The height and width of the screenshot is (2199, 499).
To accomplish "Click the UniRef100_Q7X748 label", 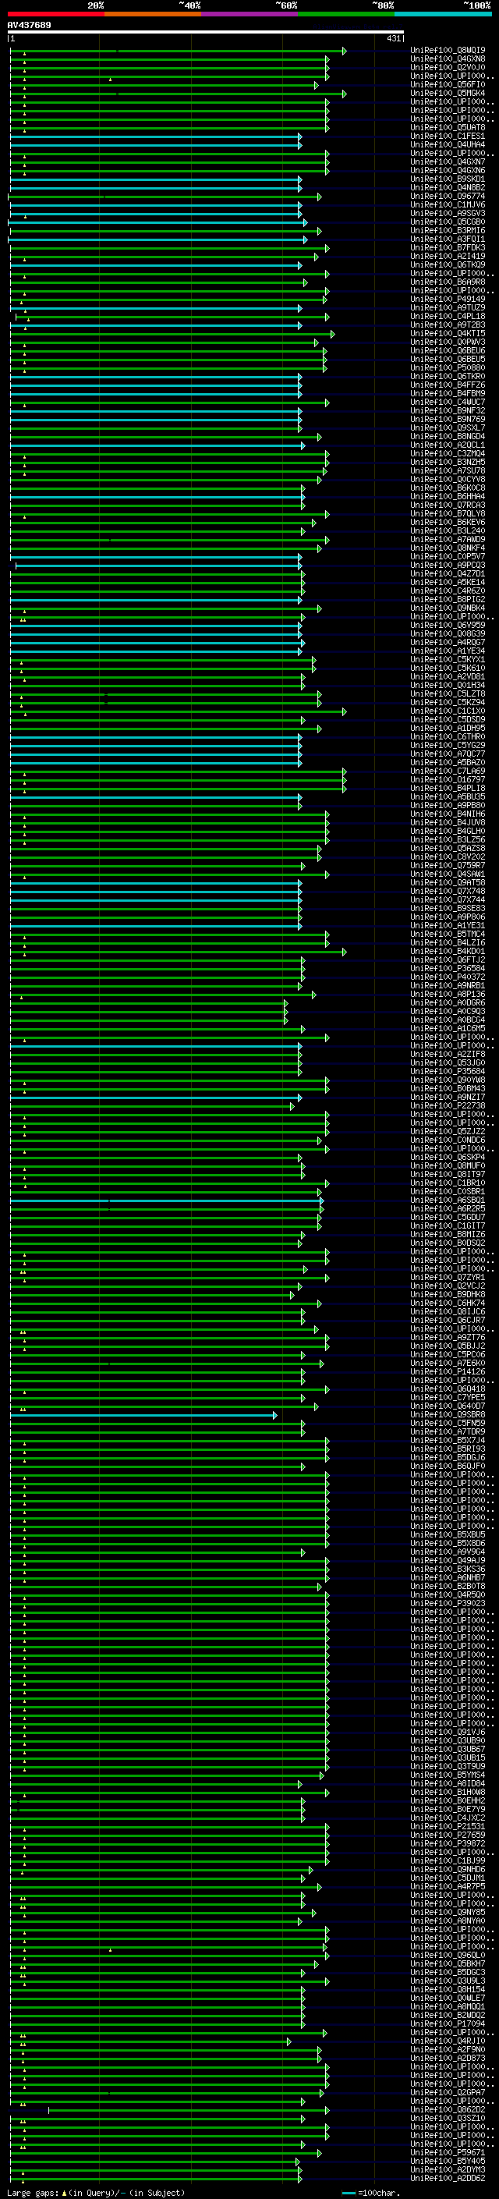I will pos(448,891).
